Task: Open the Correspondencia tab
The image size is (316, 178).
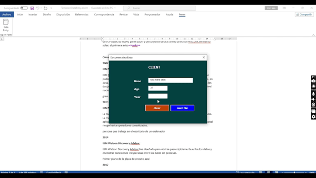Action: [104, 14]
